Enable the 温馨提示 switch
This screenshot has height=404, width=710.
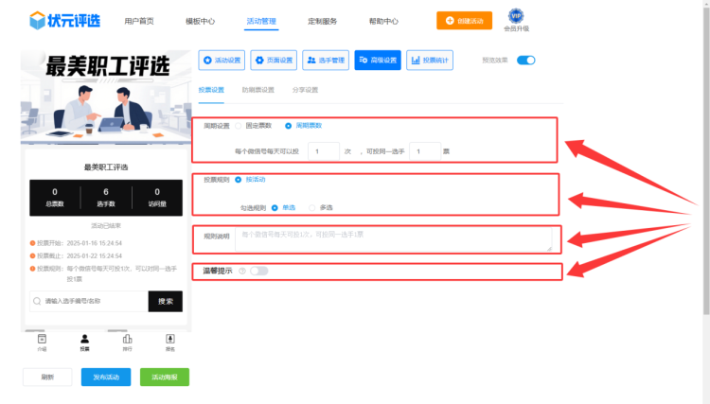tap(258, 271)
